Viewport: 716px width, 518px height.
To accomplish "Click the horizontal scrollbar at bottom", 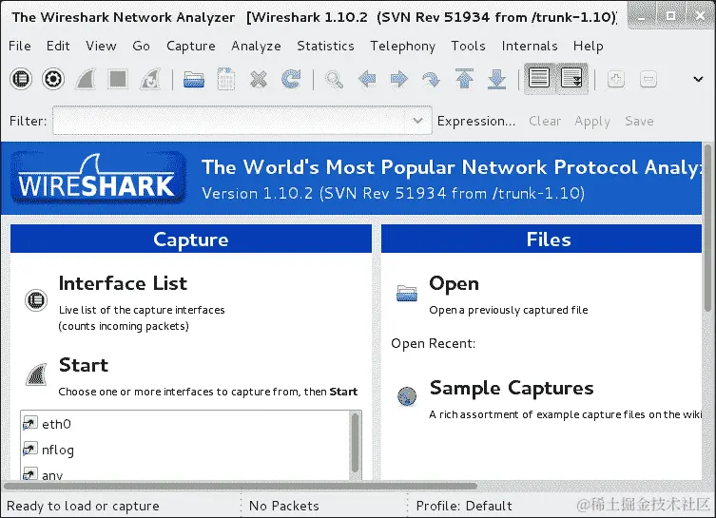I will click(241, 486).
